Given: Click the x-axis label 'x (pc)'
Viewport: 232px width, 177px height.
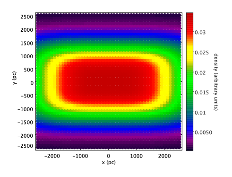Looking at the screenshot, I should click(109, 162).
